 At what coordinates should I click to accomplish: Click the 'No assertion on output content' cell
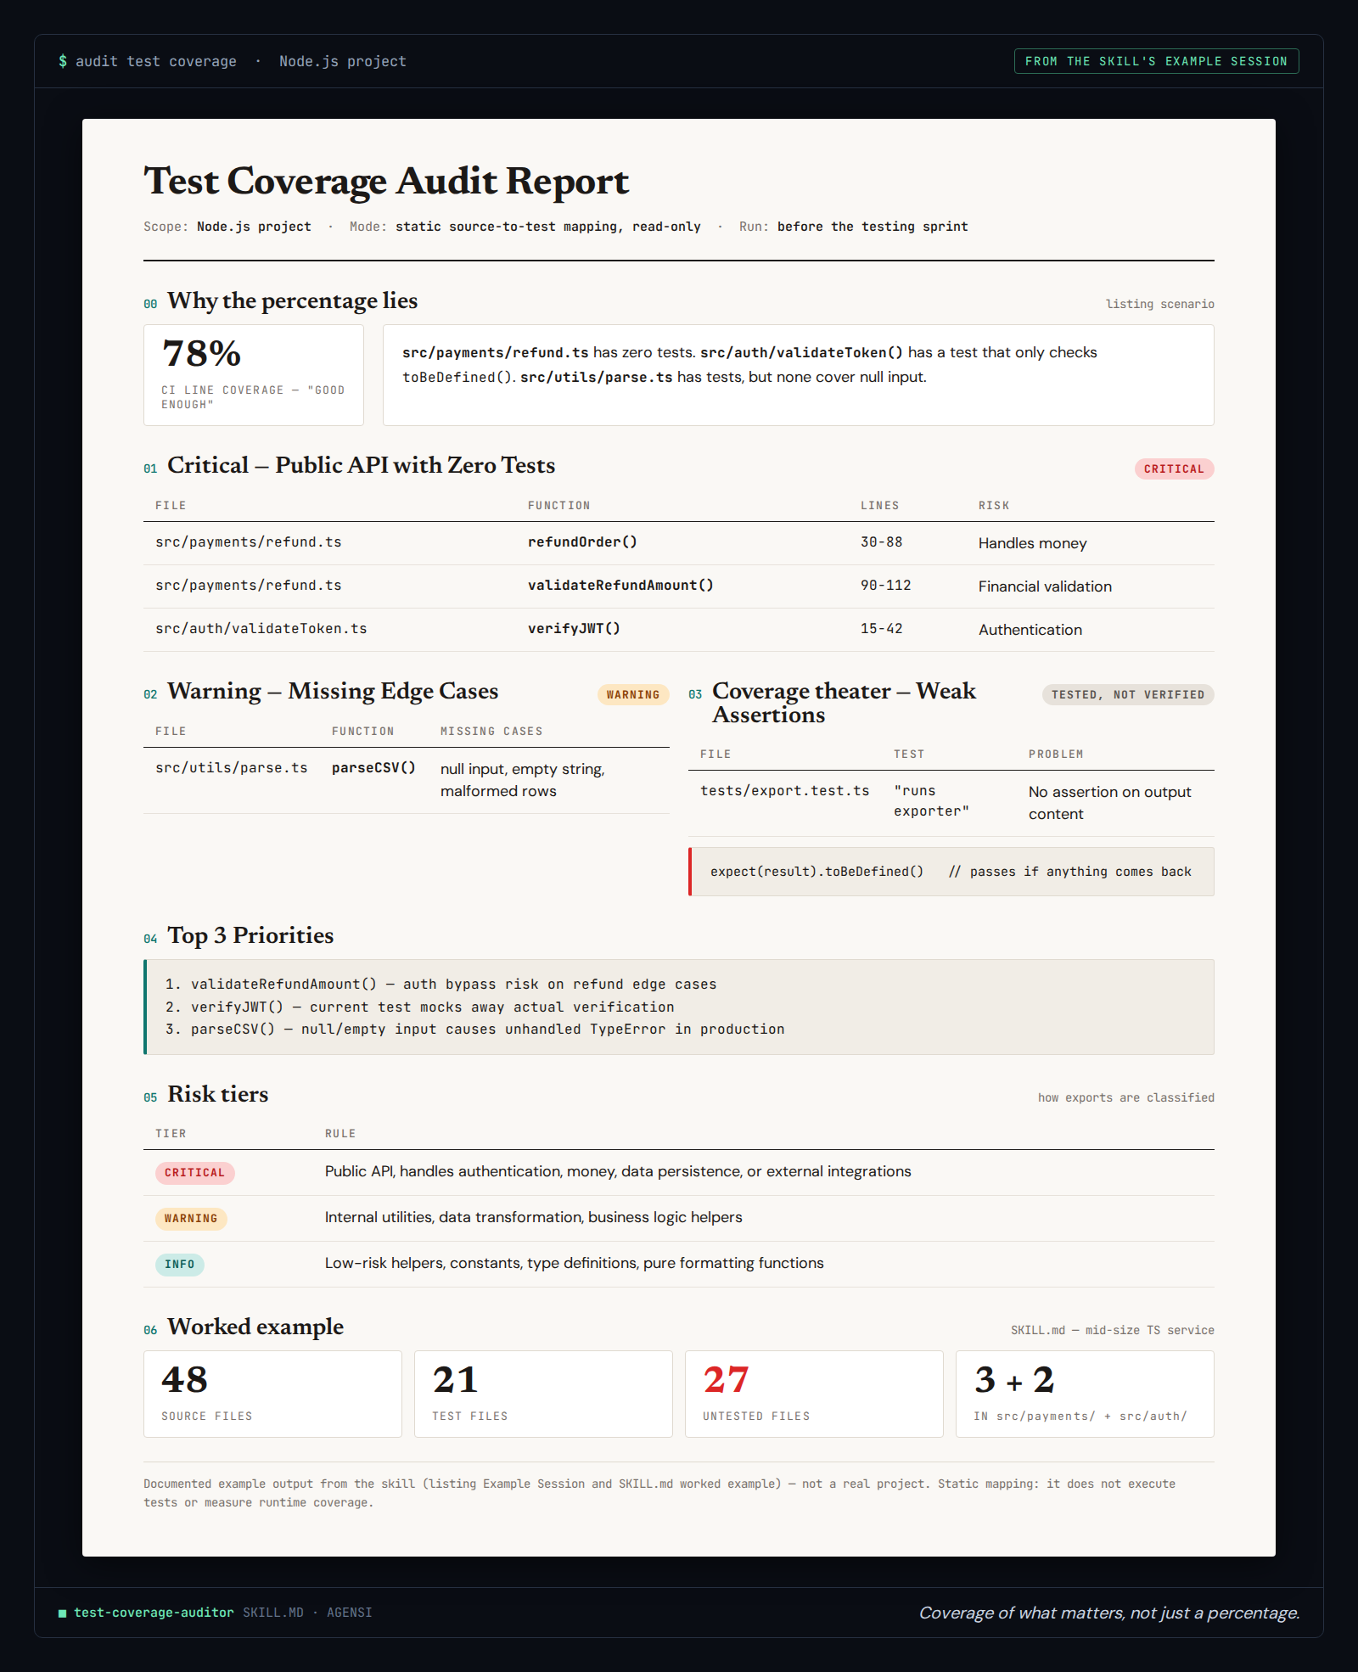(x=1110, y=803)
